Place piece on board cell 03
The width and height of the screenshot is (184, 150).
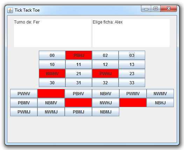coord(132,55)
